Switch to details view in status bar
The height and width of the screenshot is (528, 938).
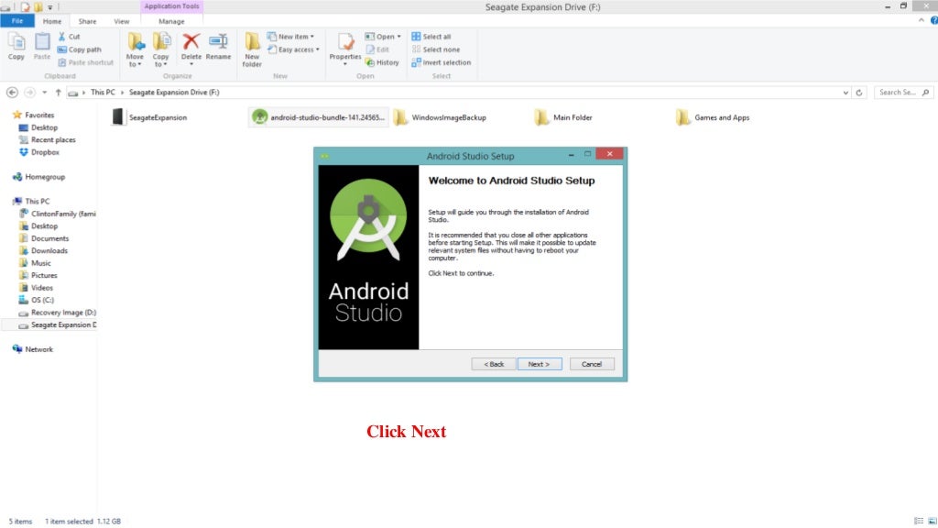919,521
